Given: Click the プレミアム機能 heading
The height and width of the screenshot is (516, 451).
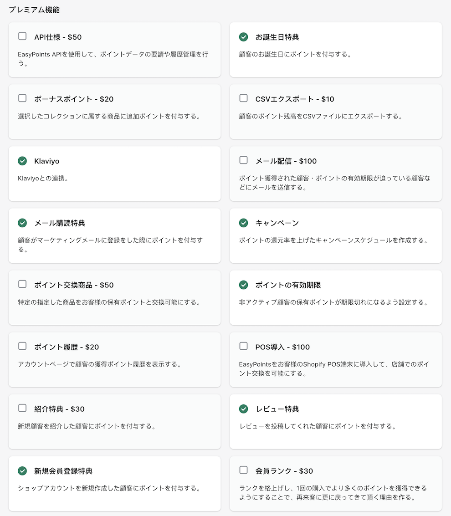Looking at the screenshot, I should [34, 9].
